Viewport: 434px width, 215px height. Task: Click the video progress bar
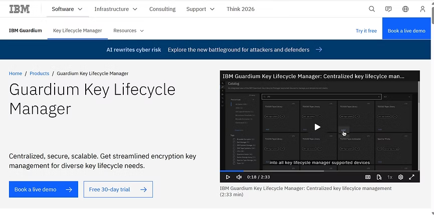pos(320,171)
